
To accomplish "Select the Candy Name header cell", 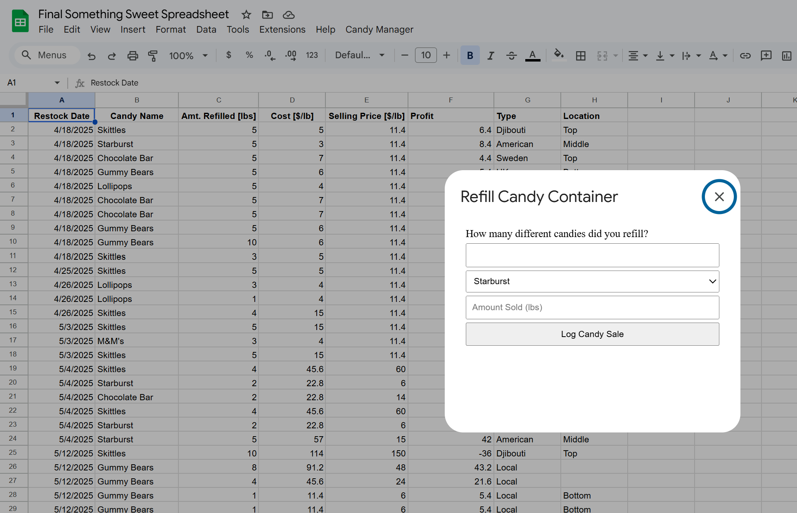I will [x=137, y=116].
